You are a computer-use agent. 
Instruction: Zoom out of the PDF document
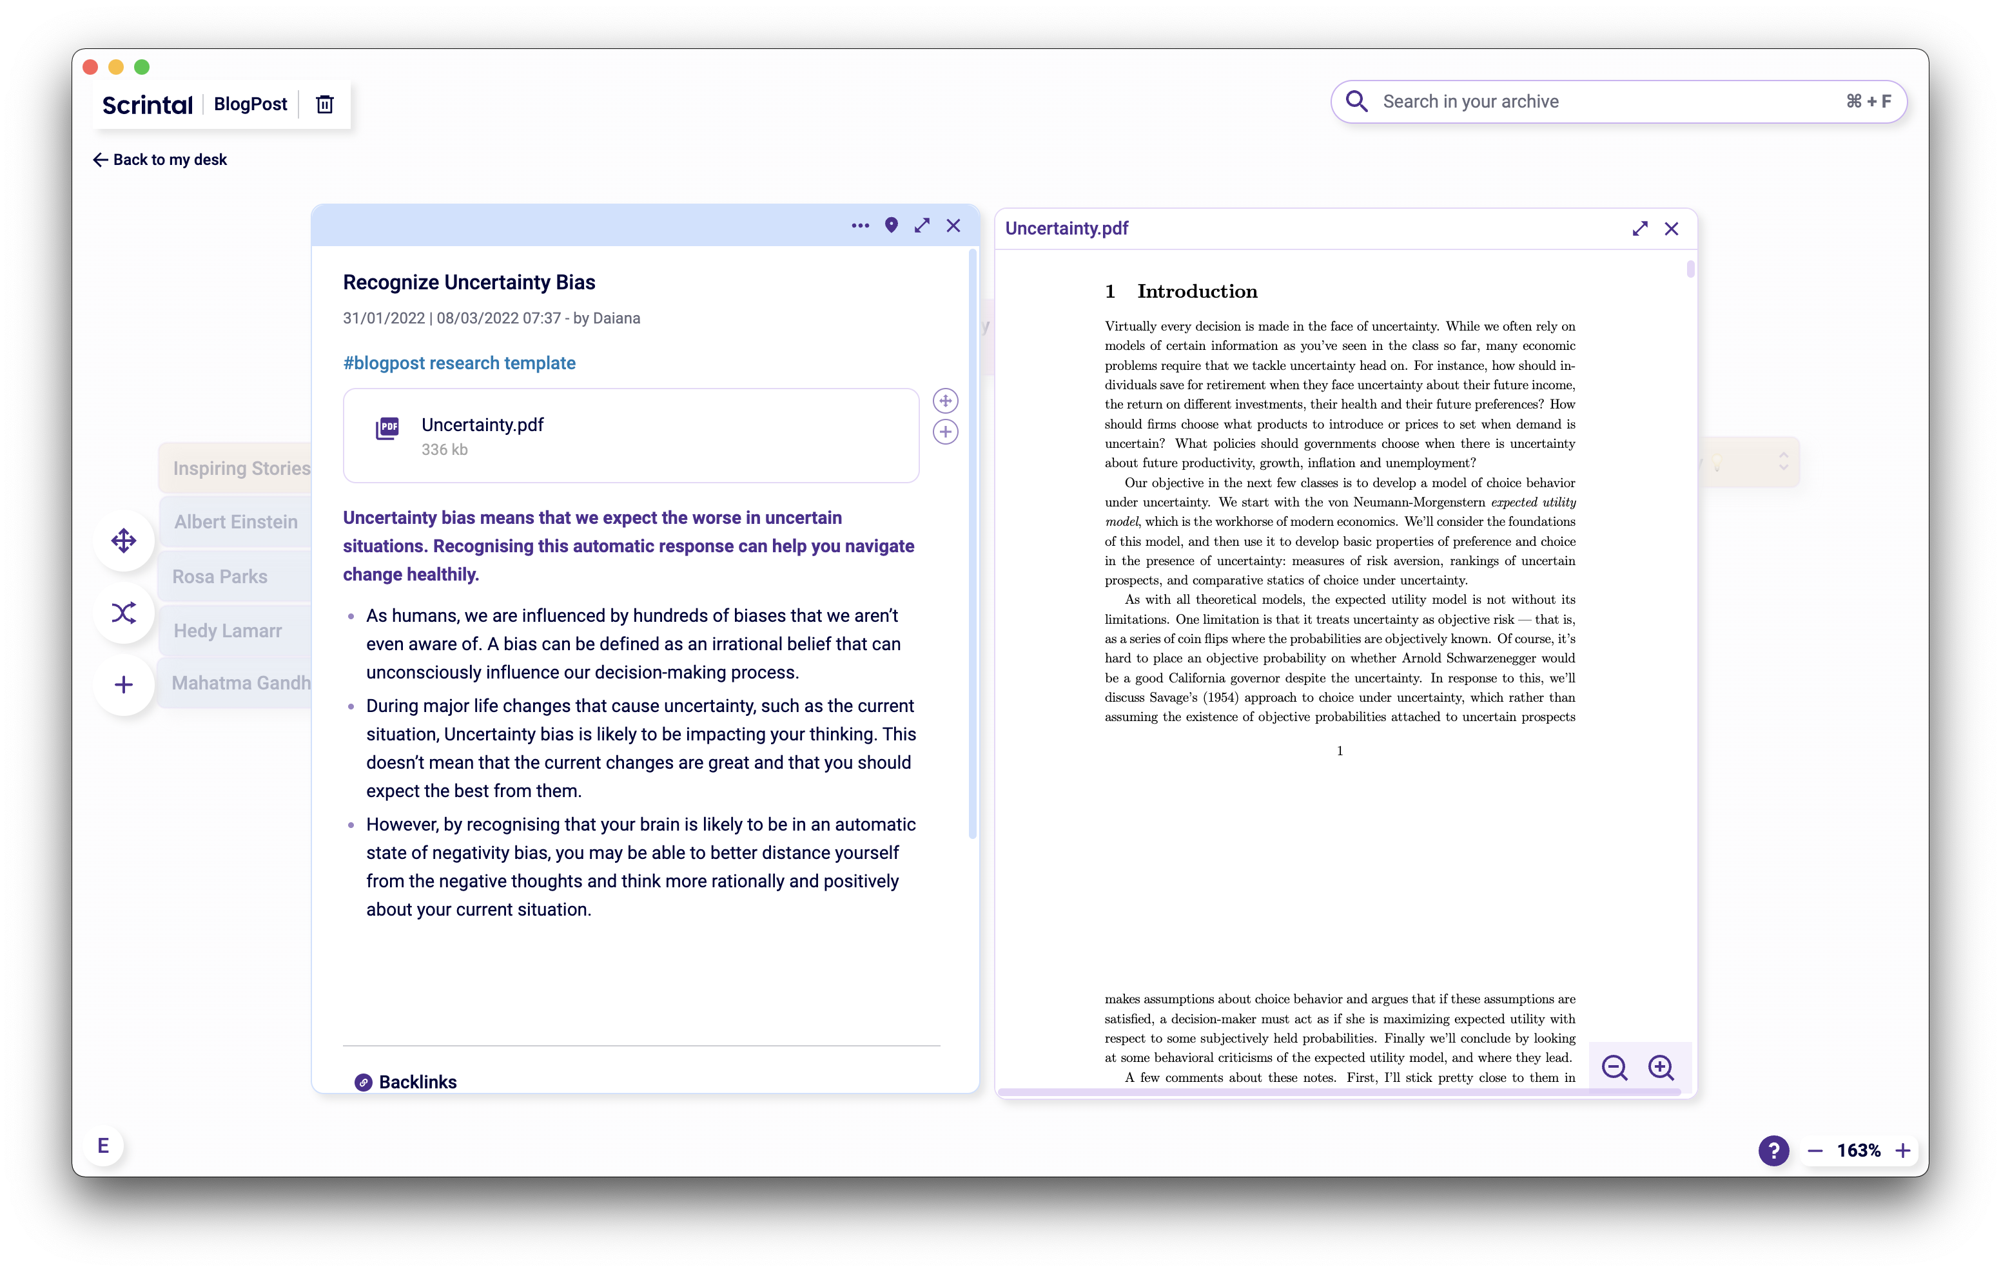click(x=1615, y=1068)
